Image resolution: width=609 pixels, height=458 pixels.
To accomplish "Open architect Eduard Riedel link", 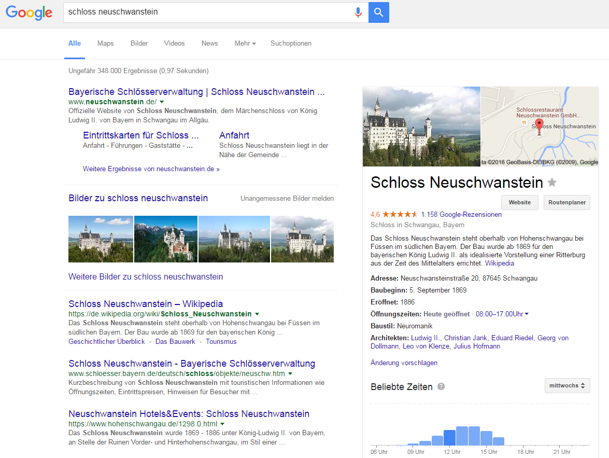I will click(x=512, y=338).
